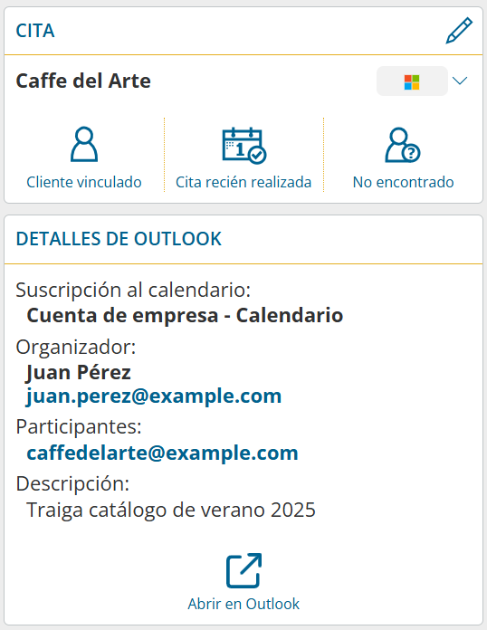Click the calendar check icon for recent appointment

click(x=243, y=145)
